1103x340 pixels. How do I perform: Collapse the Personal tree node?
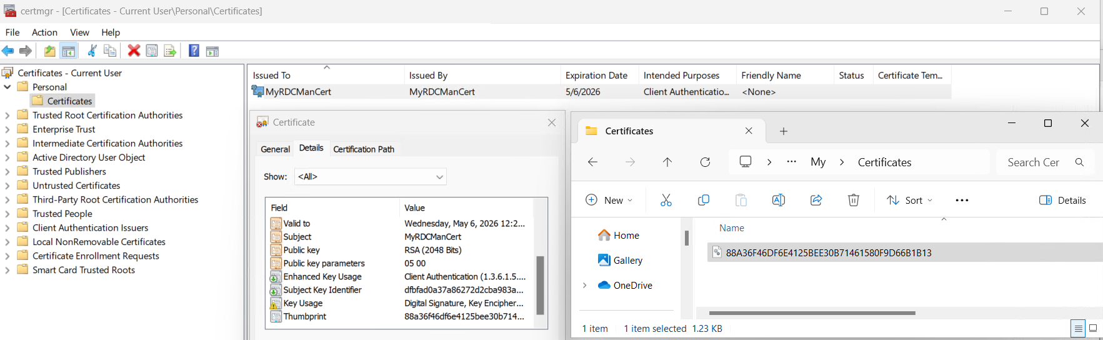click(x=7, y=87)
